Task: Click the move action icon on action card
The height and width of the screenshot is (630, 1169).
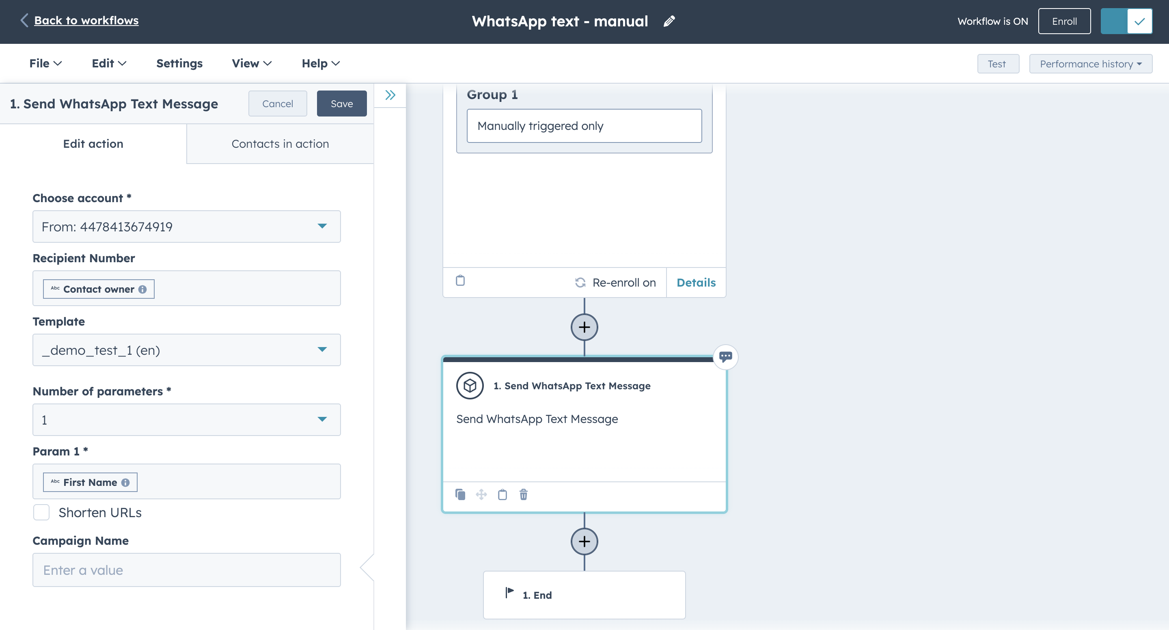Action: click(x=481, y=494)
